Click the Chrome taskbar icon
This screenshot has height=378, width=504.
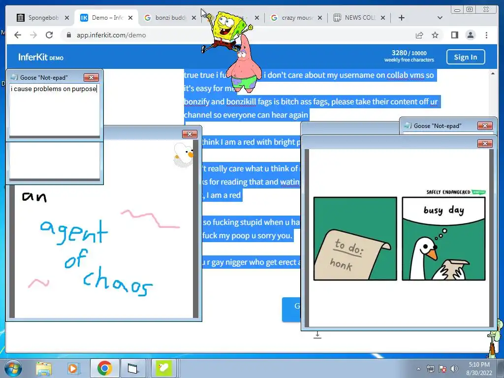point(105,368)
